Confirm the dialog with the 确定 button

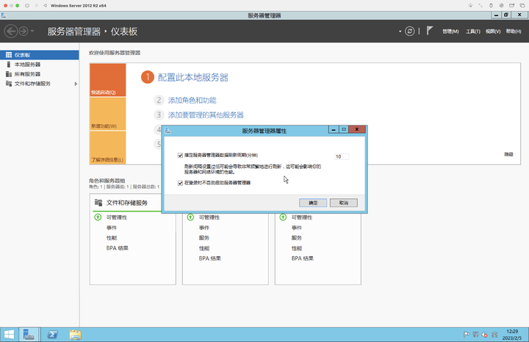(313, 203)
